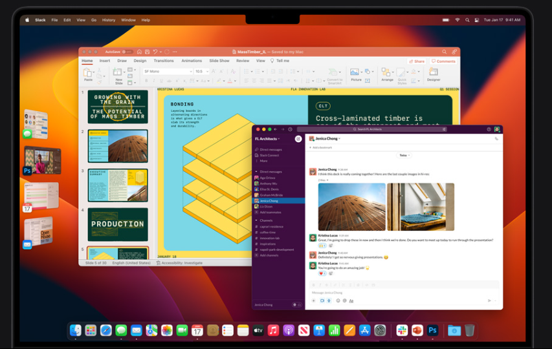The height and width of the screenshot is (349, 552).
Task: Click the New Slide icon in PowerPoint
Action: click(117, 72)
